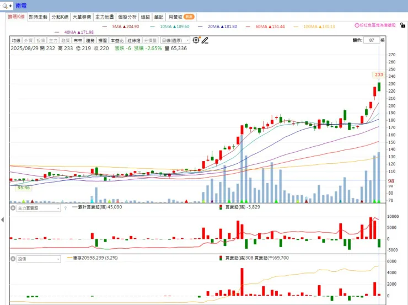Open the 日線(還原) period dropdown
The image size is (408, 305).
coord(175,40)
